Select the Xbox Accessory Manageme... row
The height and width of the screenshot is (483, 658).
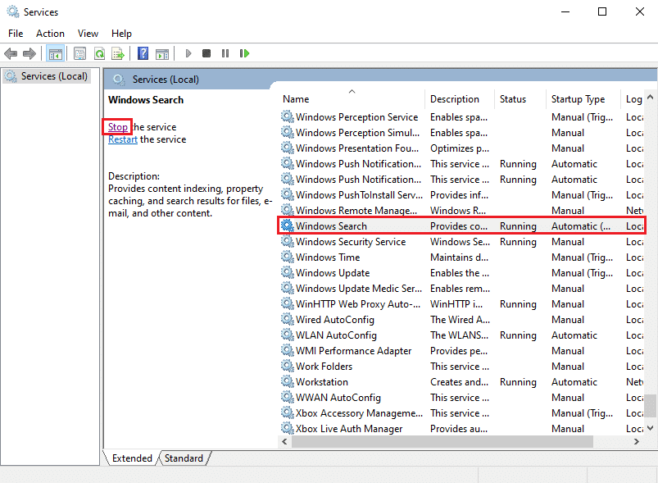tap(461, 412)
